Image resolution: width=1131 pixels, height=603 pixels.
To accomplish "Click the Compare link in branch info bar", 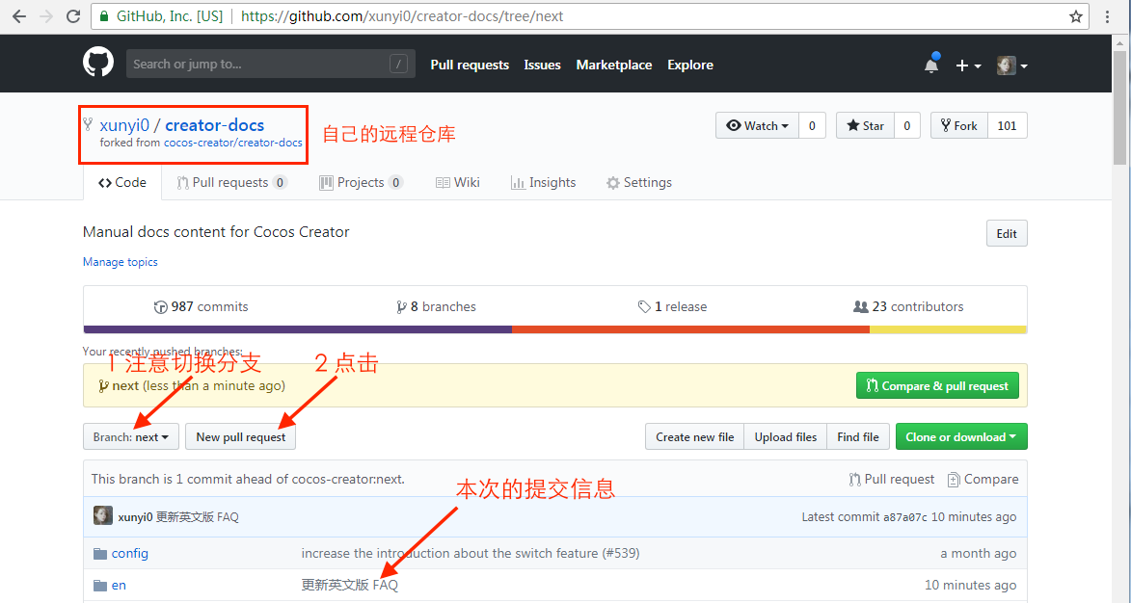I will coord(983,480).
